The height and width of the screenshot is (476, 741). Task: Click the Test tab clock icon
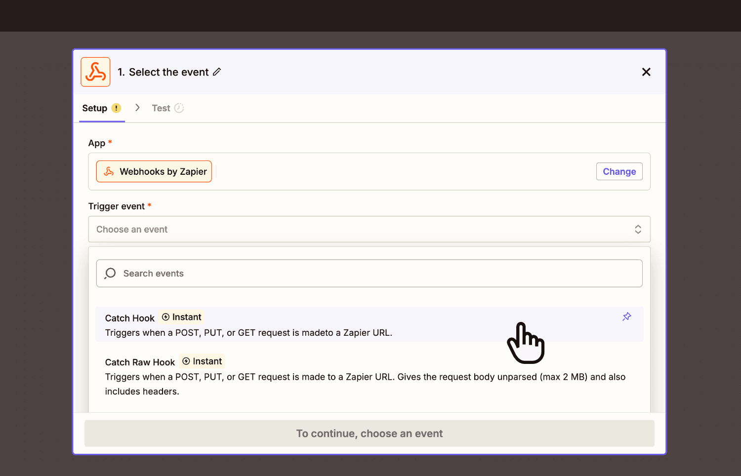[179, 108]
